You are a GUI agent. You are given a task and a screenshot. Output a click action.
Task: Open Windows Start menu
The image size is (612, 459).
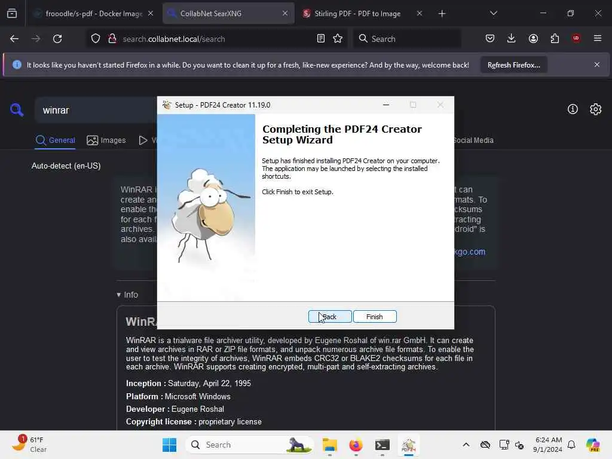tap(169, 445)
